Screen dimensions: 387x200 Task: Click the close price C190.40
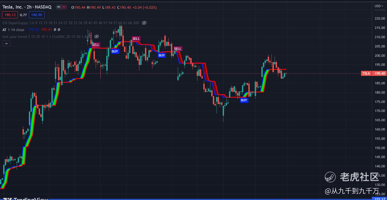124,7
